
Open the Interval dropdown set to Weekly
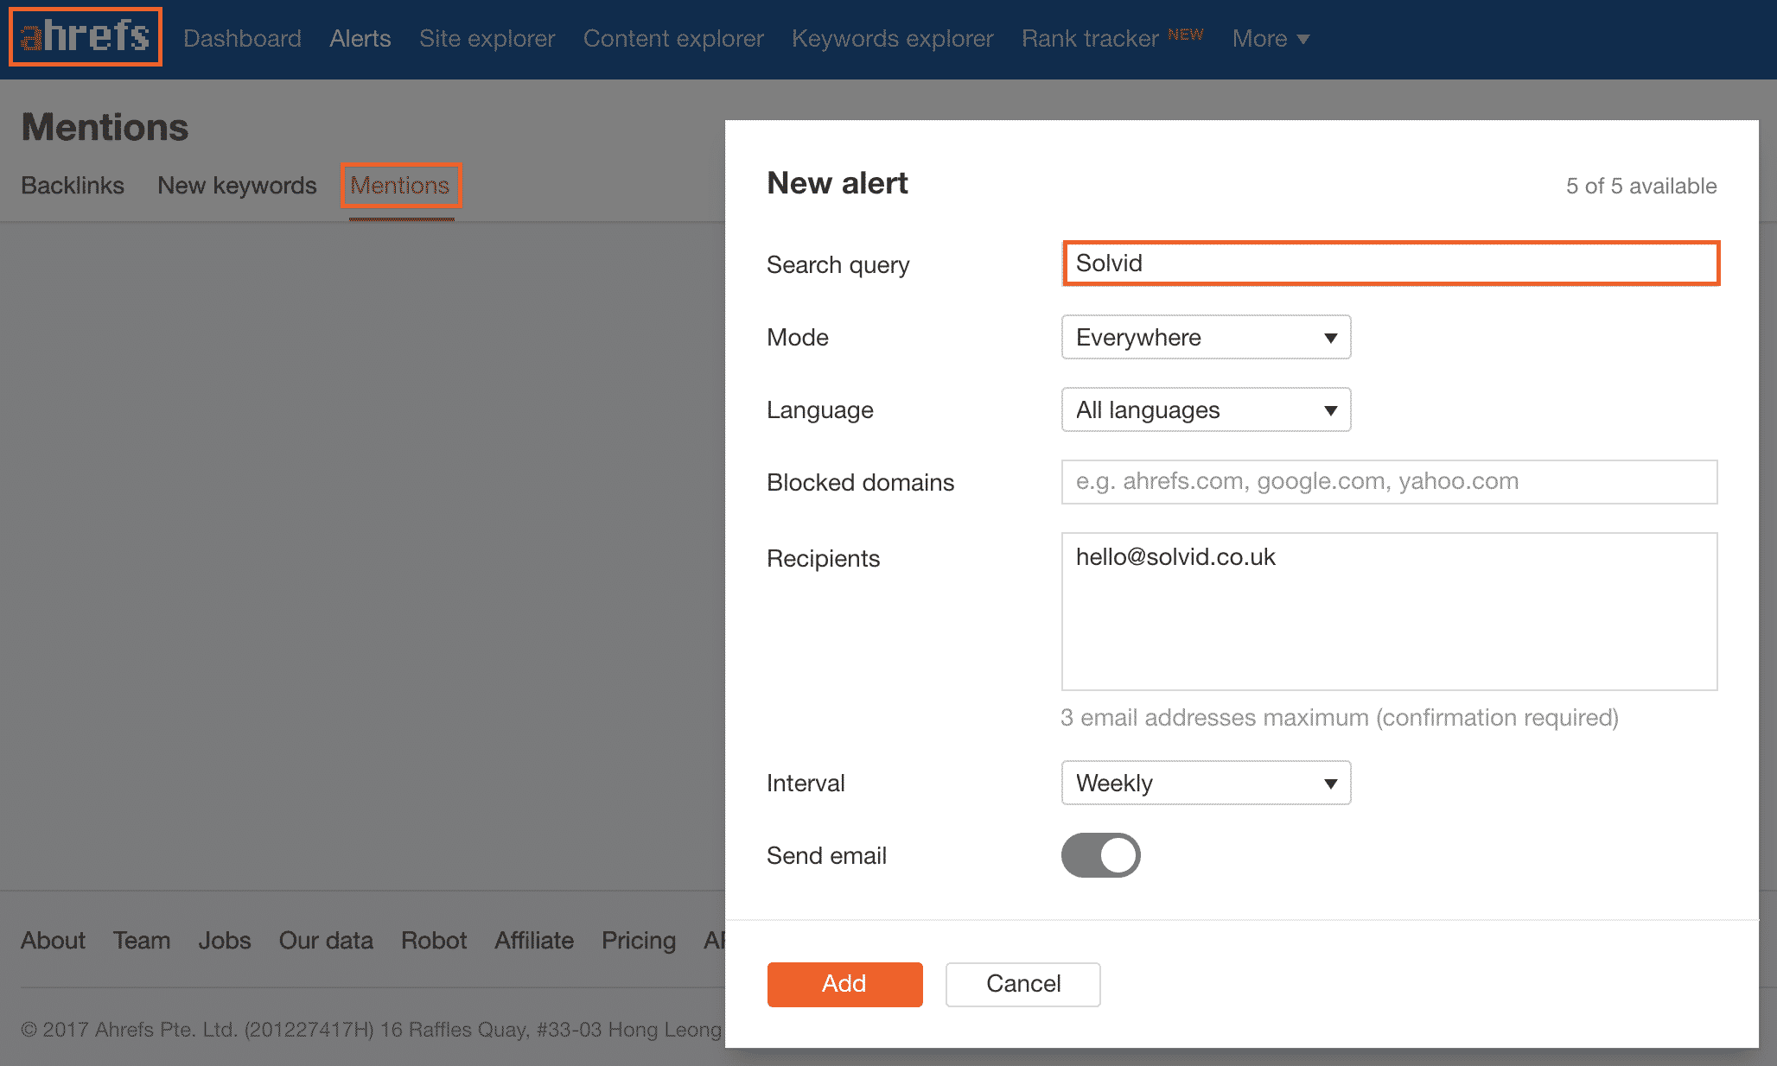pyautogui.click(x=1206, y=783)
